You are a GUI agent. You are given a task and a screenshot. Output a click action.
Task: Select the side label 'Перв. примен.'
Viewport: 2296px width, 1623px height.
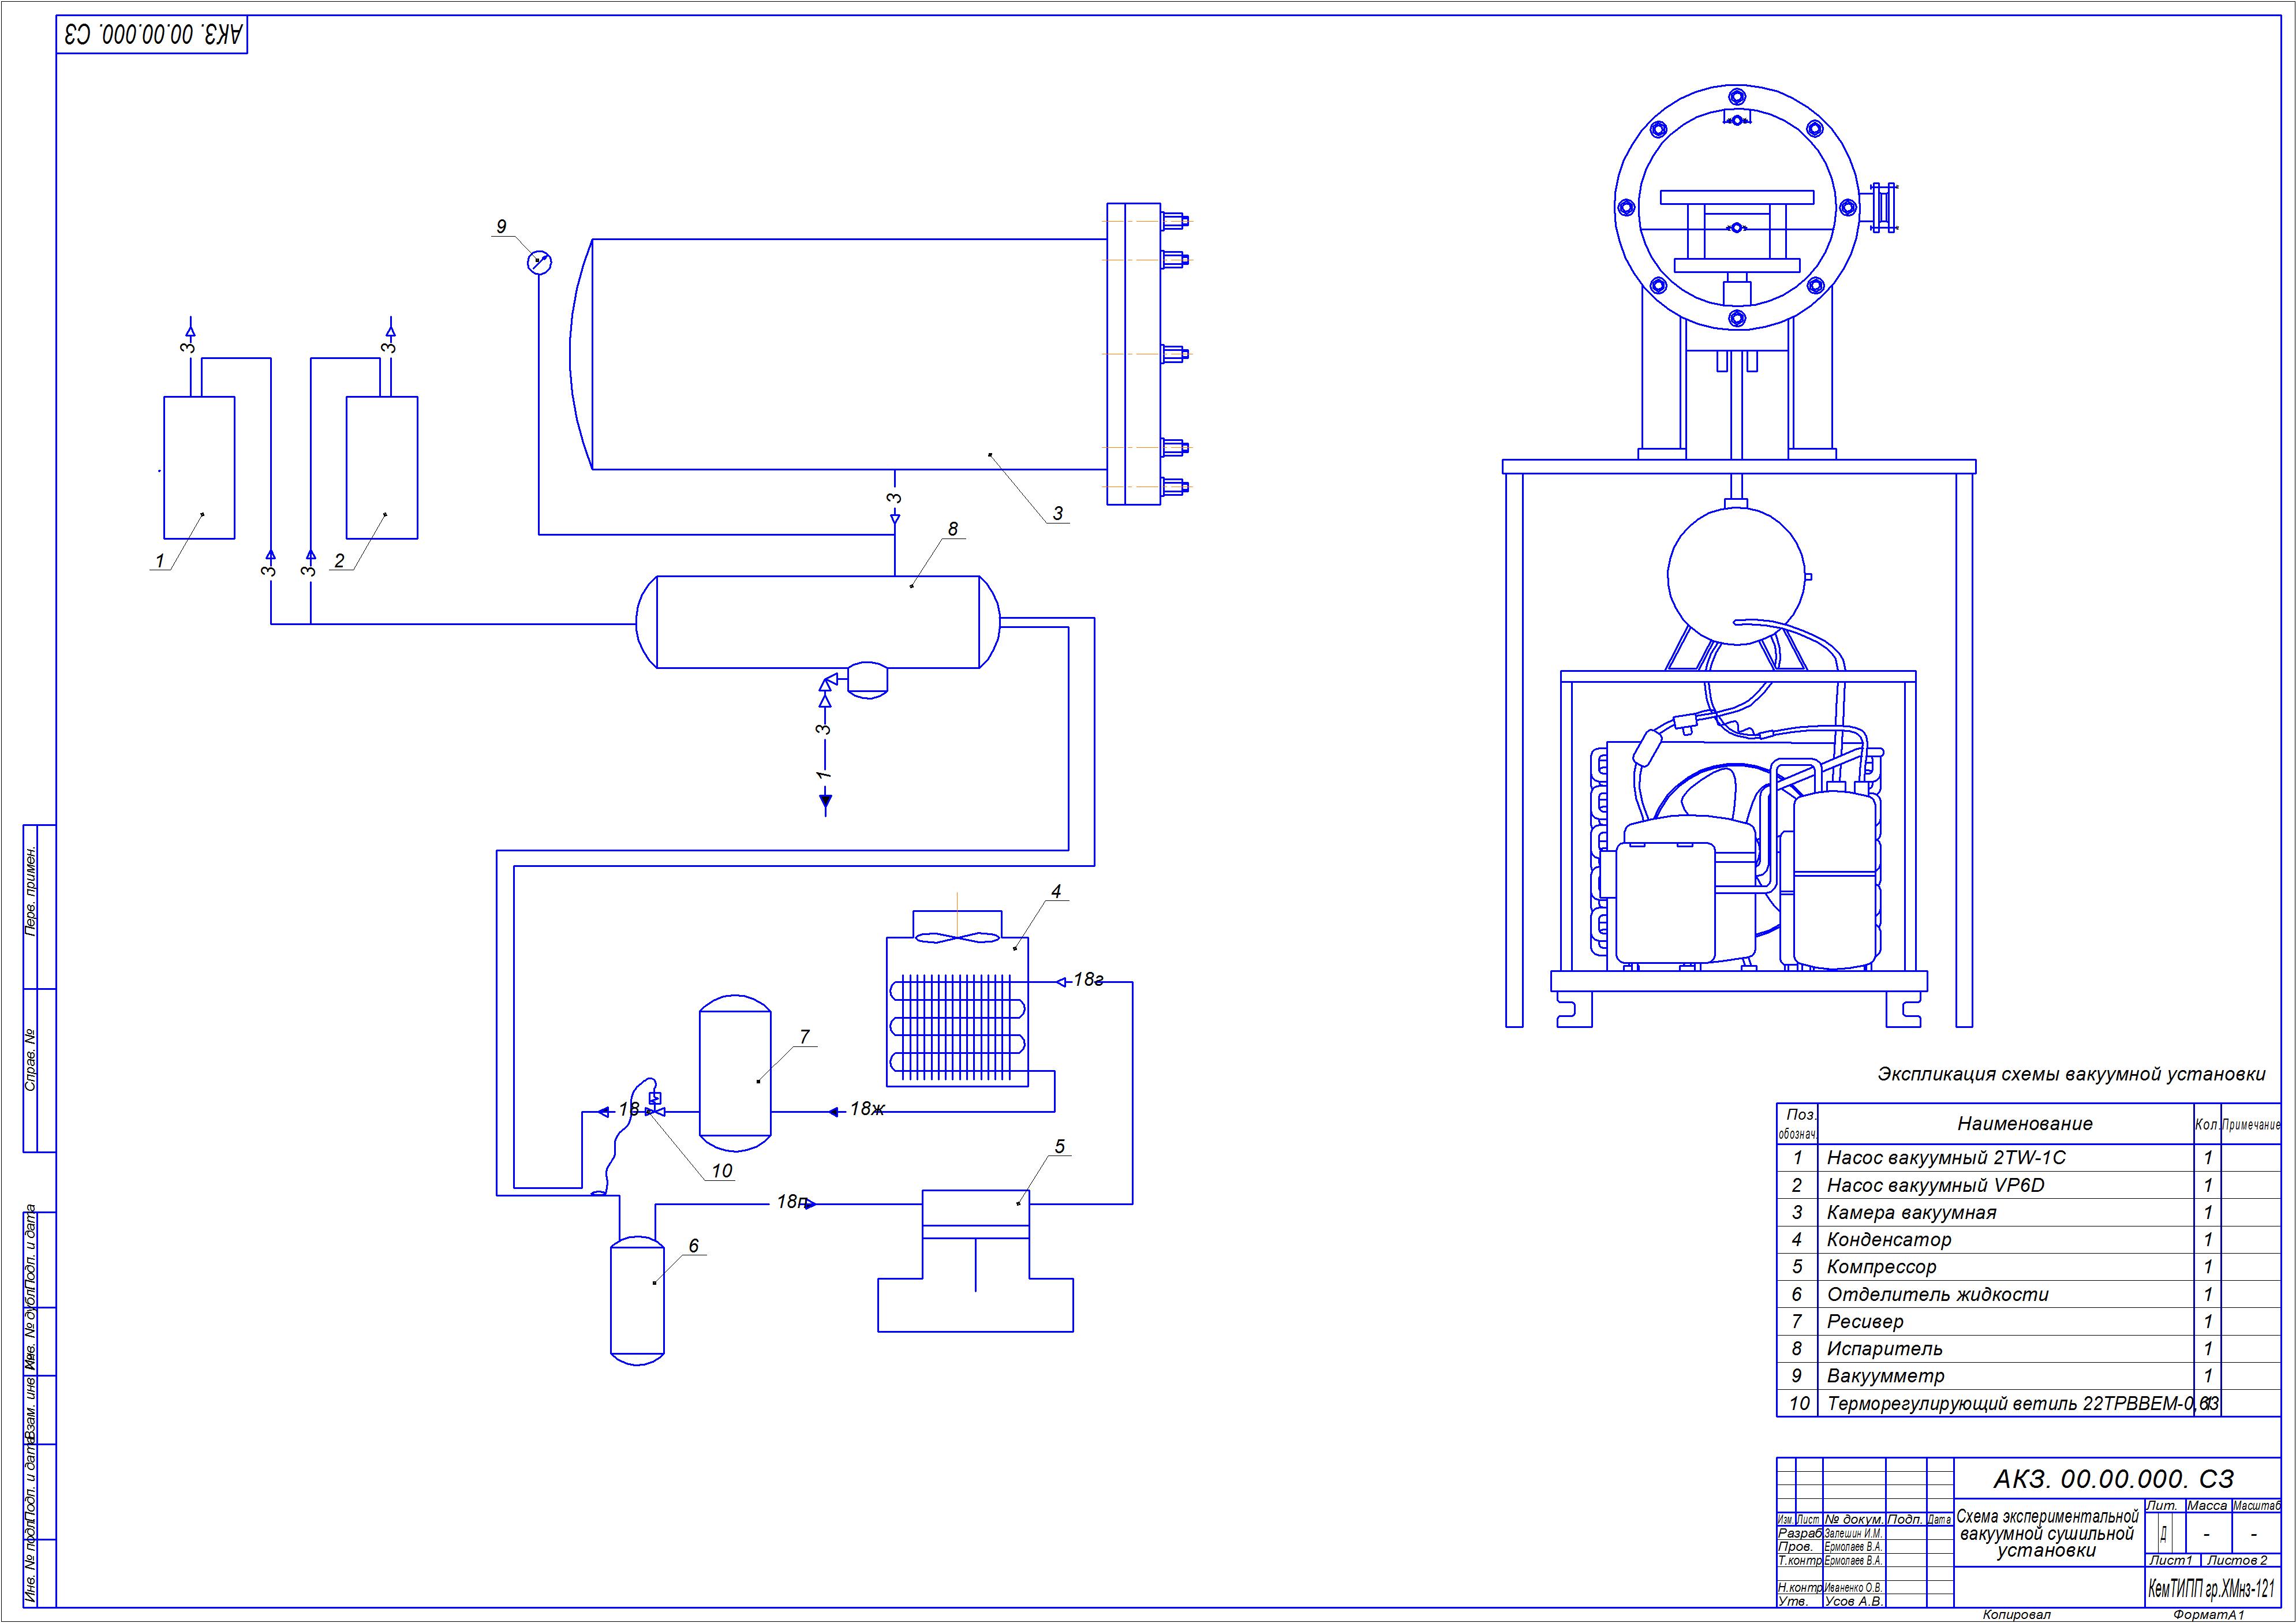click(30, 891)
